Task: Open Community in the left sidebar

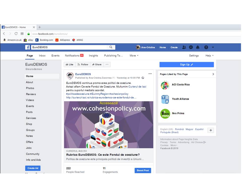Action: point(33,154)
